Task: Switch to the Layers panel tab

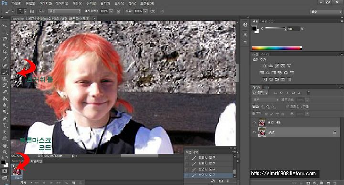Action: click(256, 87)
